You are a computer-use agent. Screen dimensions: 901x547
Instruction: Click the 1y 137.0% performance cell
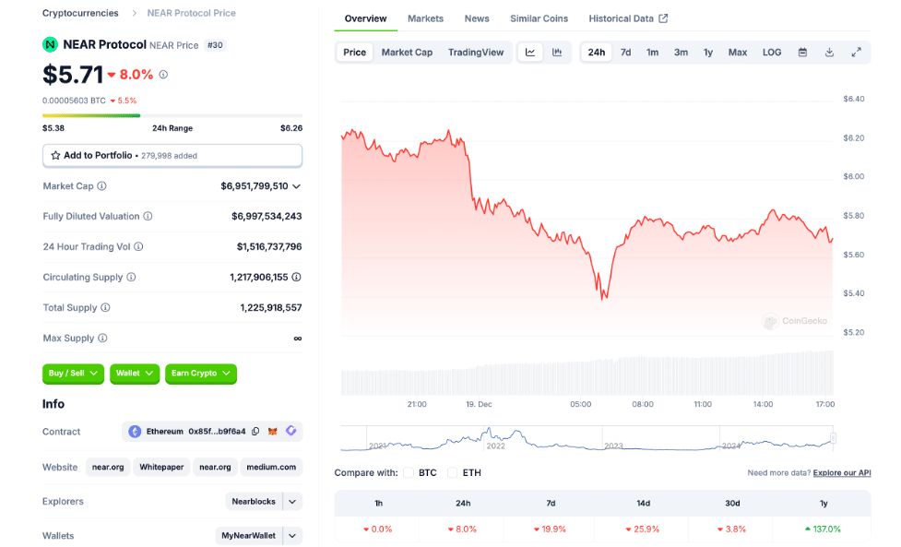824,529
